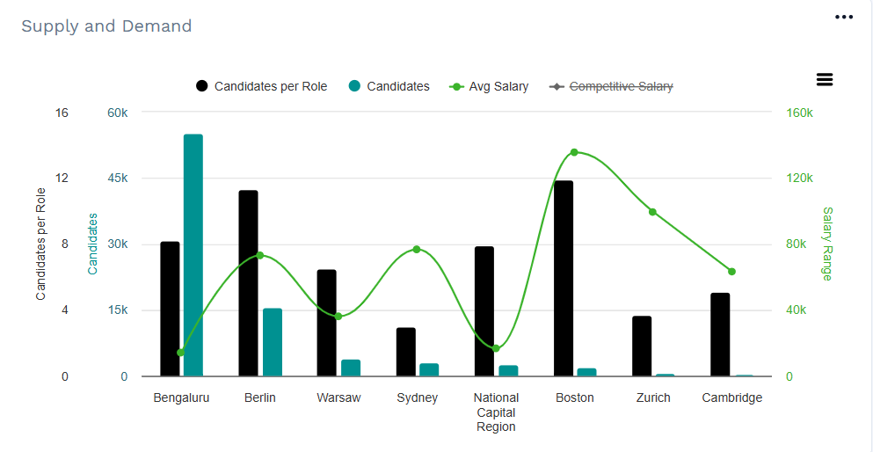Click the Cambridge black bar
This screenshot has width=873, height=452.
720,334
